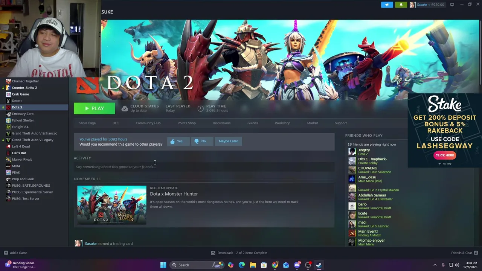Select Counter-Strike 2 in the library list
The height and width of the screenshot is (271, 482).
(24, 88)
